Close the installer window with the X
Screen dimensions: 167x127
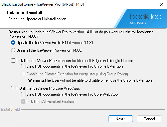click(x=162, y=4)
